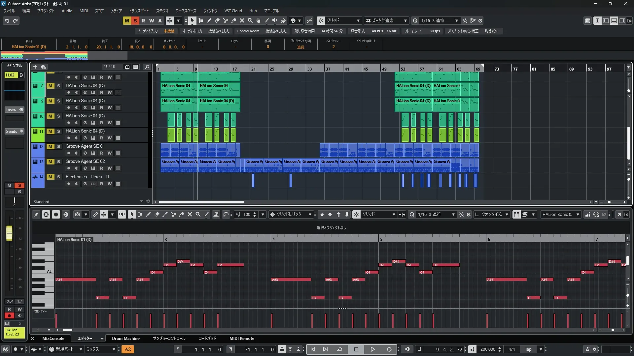Viewport: 634px width, 356px height.
Task: Solo the Groove Agent SE 02 track
Action: [x=59, y=162]
